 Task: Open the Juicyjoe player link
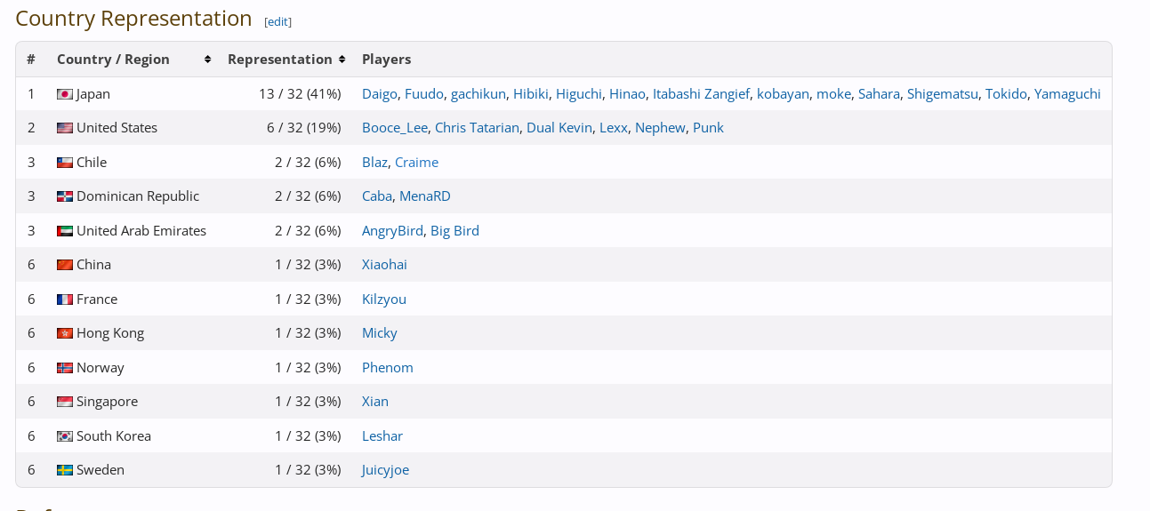pyautogui.click(x=385, y=470)
